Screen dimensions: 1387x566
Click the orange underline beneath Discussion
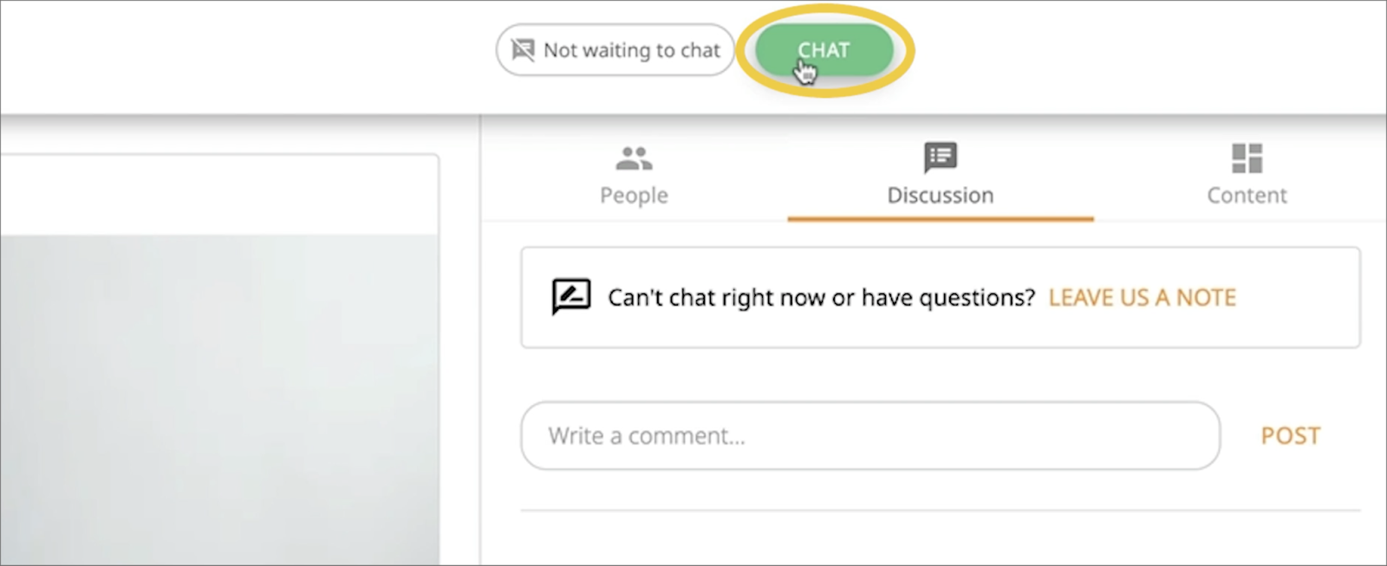coord(941,219)
